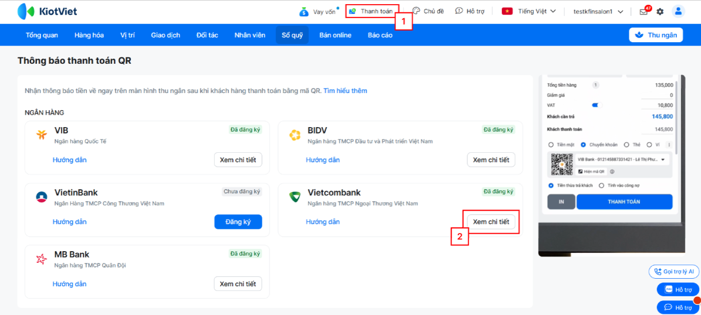Open the Vay vốn money bag icon
The height and width of the screenshot is (315, 701).
pyautogui.click(x=304, y=12)
